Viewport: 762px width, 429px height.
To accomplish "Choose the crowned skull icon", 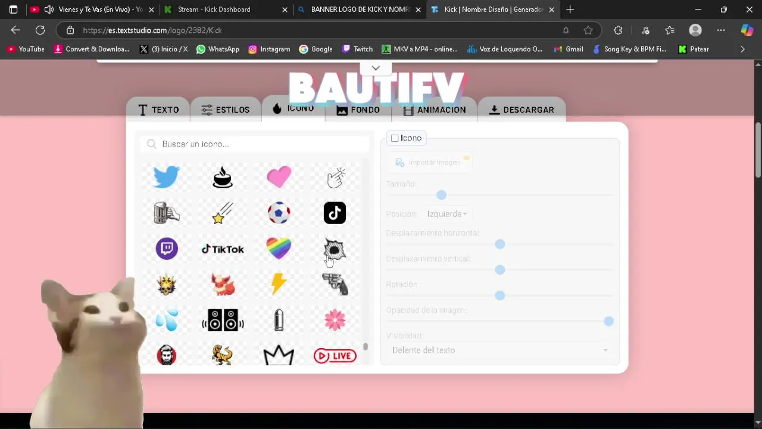I will pyautogui.click(x=167, y=284).
